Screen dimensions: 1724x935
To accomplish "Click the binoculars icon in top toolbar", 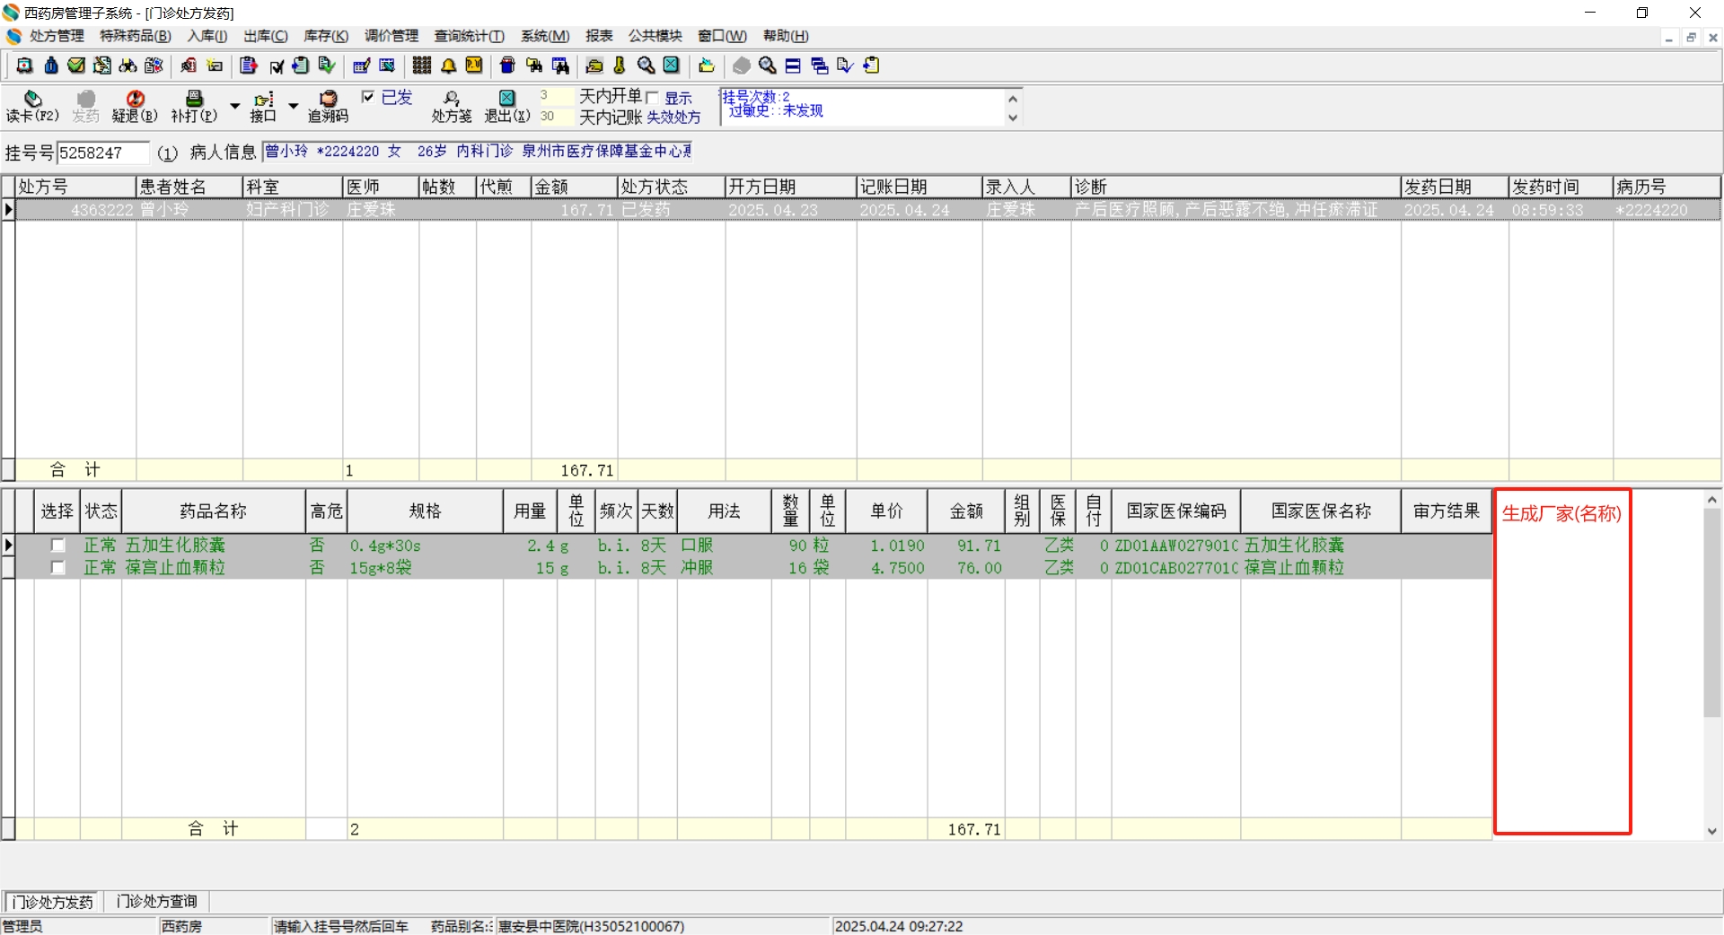I will 128,66.
